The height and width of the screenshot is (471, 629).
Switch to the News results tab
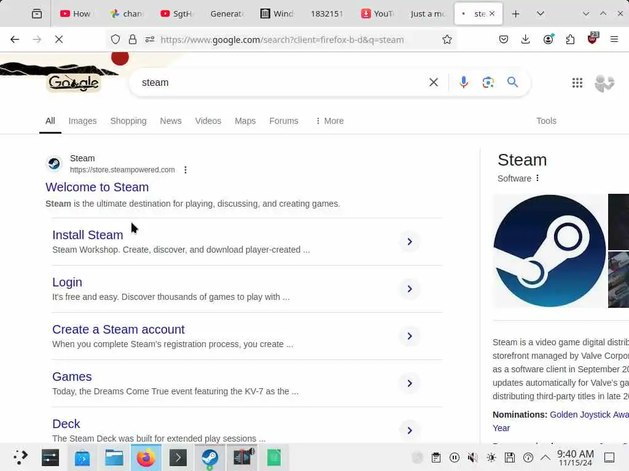coord(171,121)
